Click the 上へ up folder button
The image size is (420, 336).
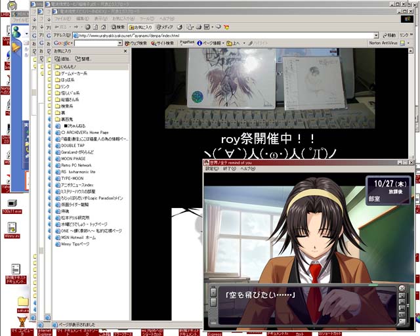(234, 43)
